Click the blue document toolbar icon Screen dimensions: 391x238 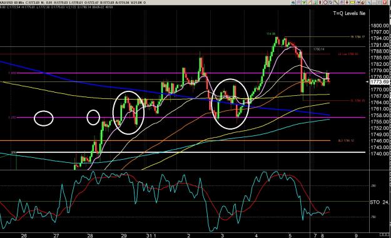(x=330, y=3)
